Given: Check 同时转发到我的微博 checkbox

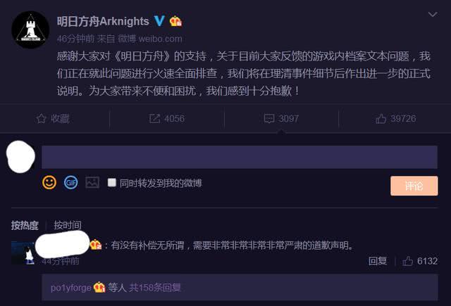Looking at the screenshot, I should (111, 182).
